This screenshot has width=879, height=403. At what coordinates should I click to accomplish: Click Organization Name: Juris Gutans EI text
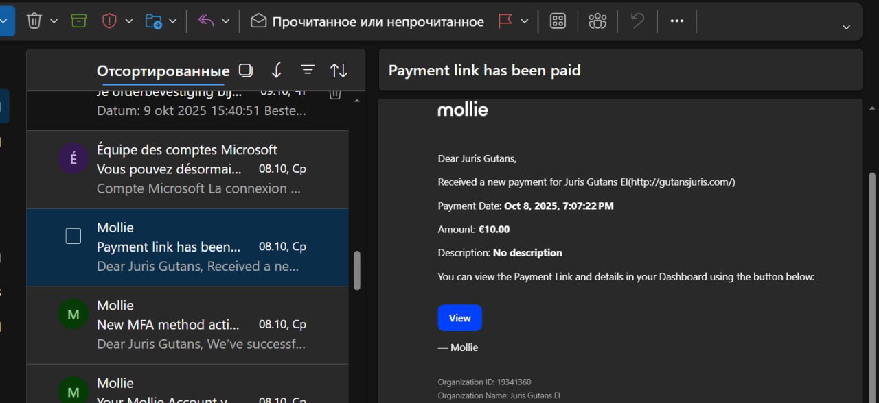click(499, 395)
